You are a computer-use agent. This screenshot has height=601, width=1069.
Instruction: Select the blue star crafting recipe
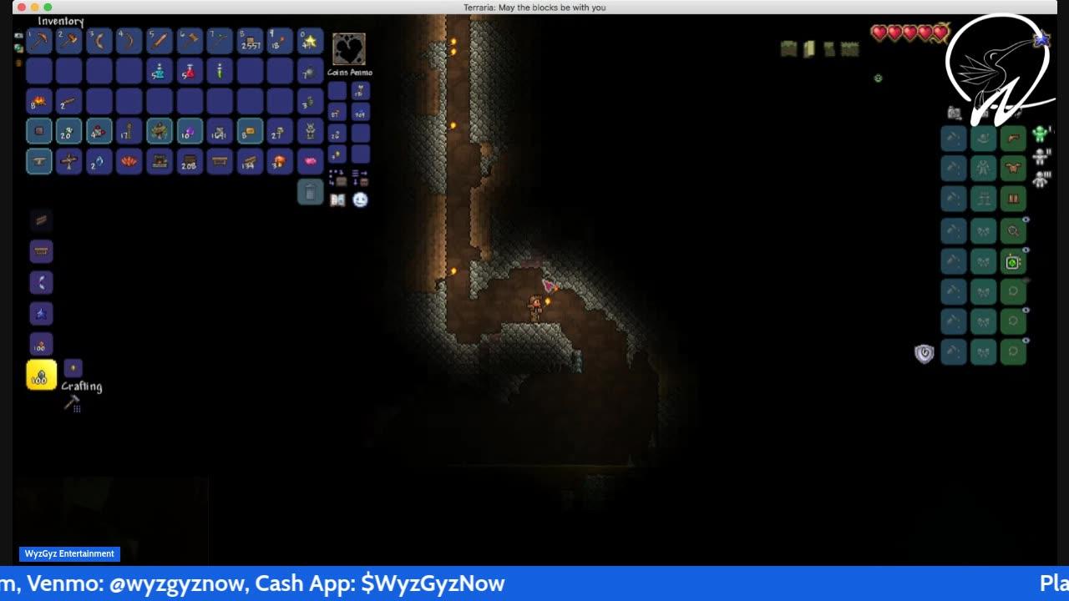(x=41, y=313)
